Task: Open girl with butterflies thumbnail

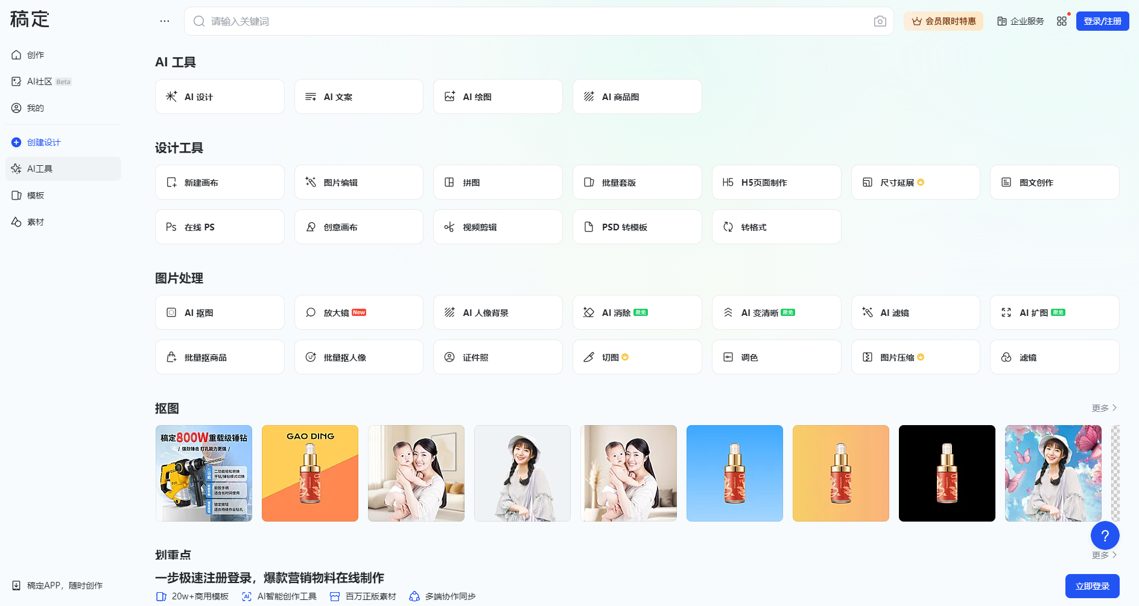Action: [1053, 473]
